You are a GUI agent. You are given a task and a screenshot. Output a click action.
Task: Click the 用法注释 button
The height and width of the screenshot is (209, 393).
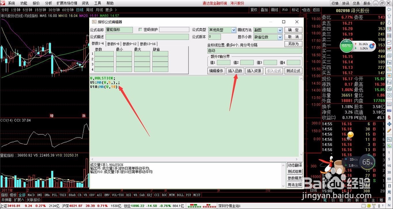pos(295,185)
